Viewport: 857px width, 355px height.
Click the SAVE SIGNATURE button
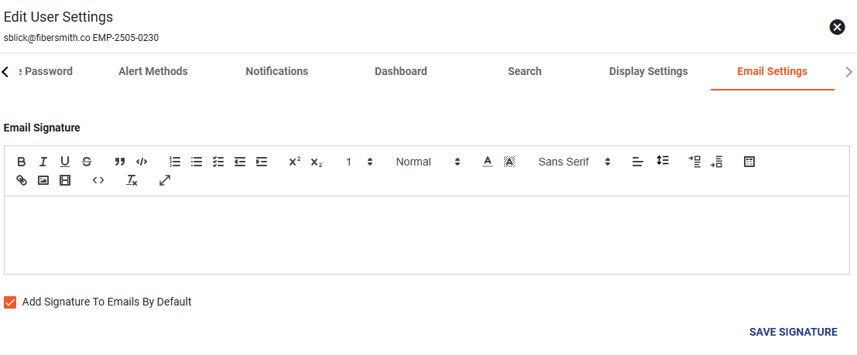[793, 332]
